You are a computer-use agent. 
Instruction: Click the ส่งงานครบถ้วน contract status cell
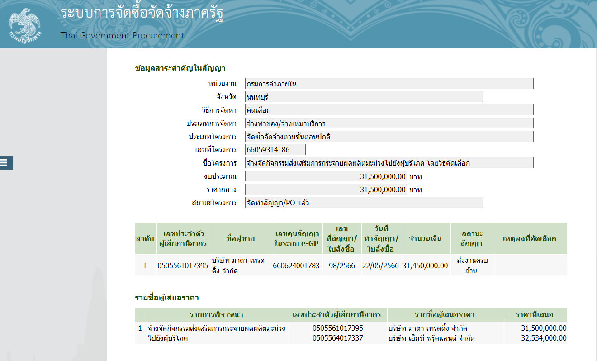click(x=472, y=266)
